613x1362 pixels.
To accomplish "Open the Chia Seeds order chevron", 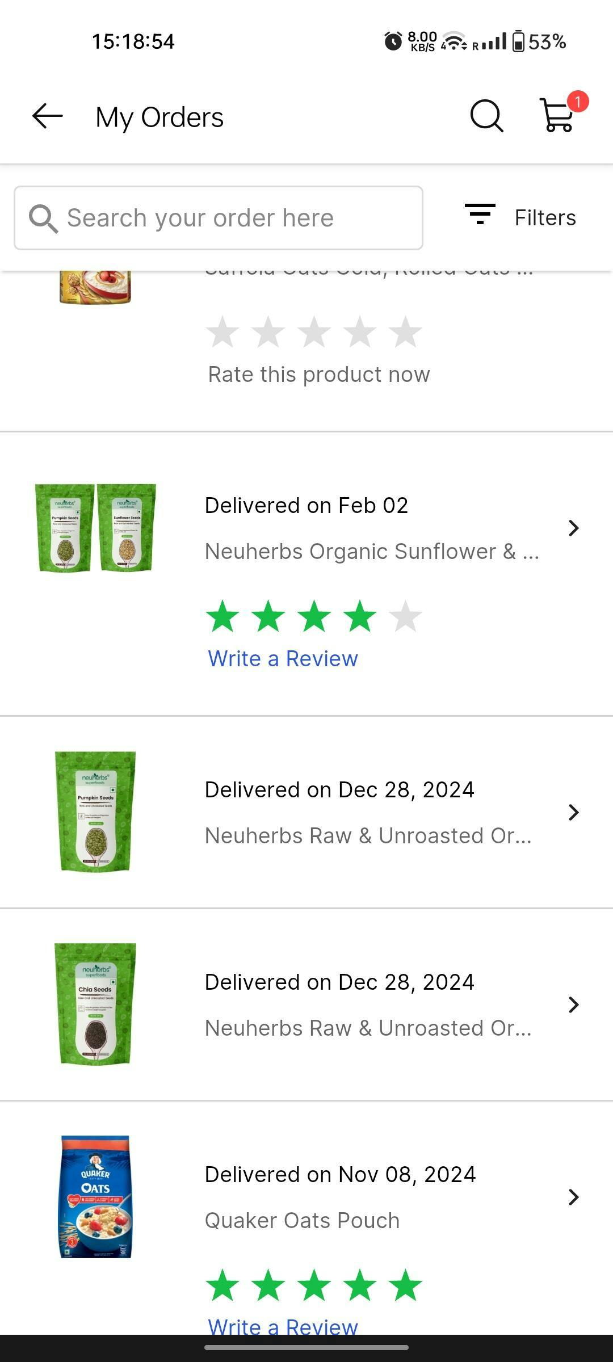I will point(574,1005).
